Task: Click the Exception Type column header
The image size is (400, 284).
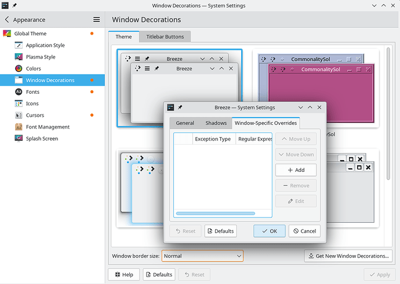Action: click(213, 139)
